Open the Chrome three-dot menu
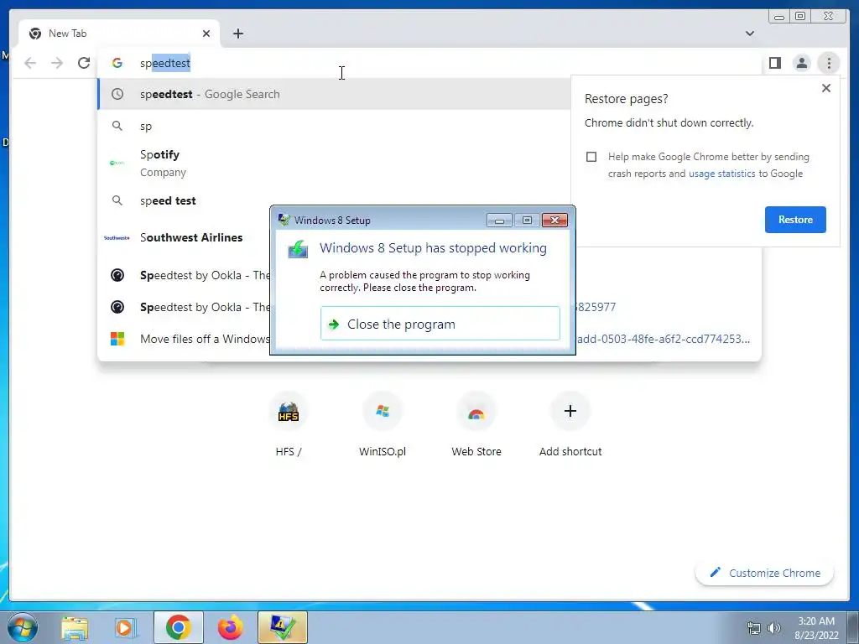Screen dimensions: 859x644 tap(829, 63)
